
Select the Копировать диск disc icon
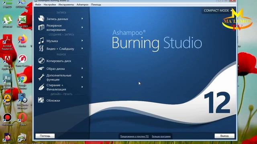tap(41, 60)
